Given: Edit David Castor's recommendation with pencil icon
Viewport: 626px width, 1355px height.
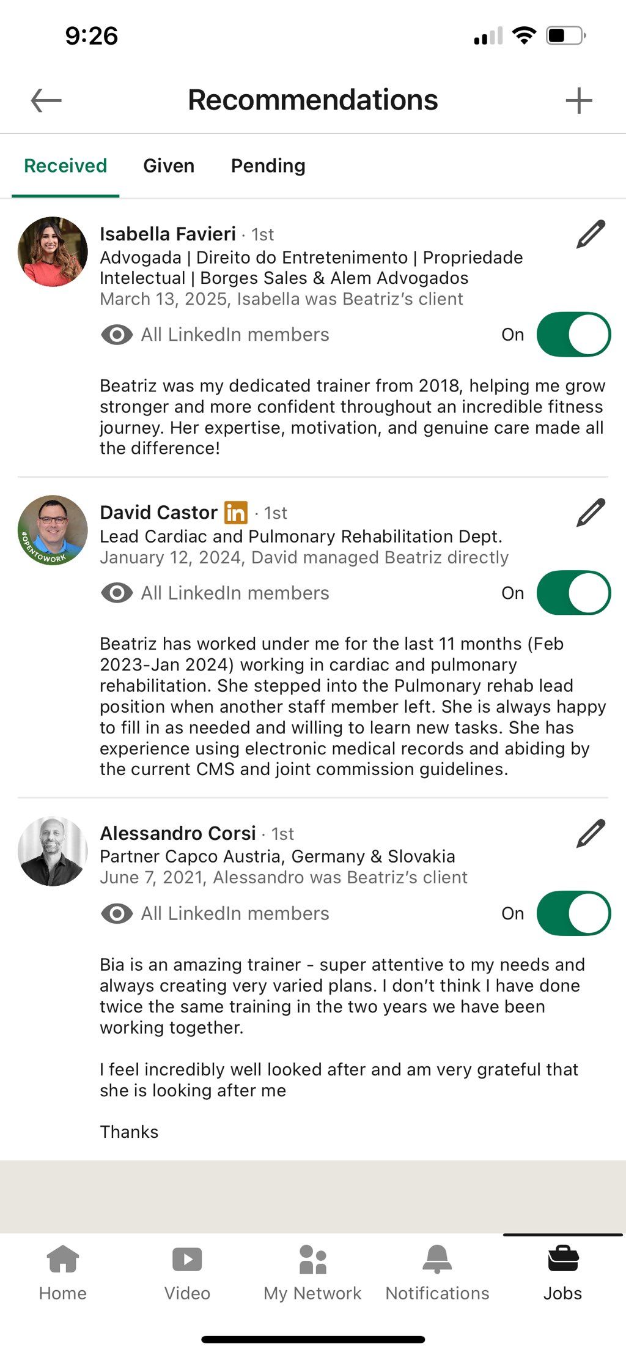Looking at the screenshot, I should [591, 513].
